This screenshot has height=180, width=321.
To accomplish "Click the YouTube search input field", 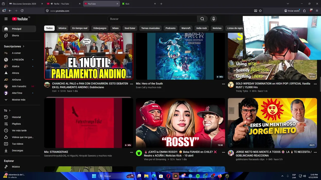I will pos(152,19).
